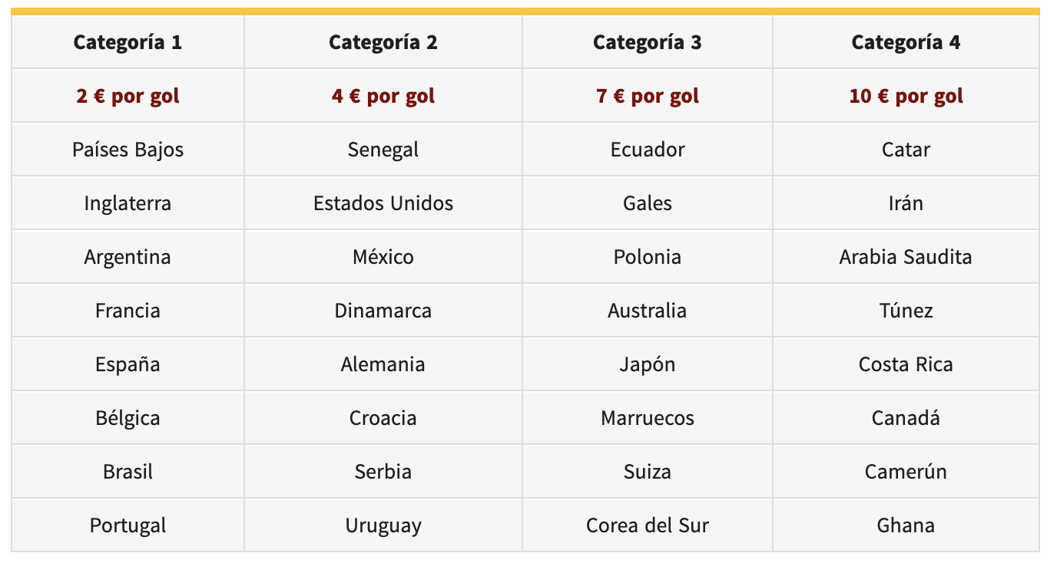Select the Brasil cell

coord(128,472)
